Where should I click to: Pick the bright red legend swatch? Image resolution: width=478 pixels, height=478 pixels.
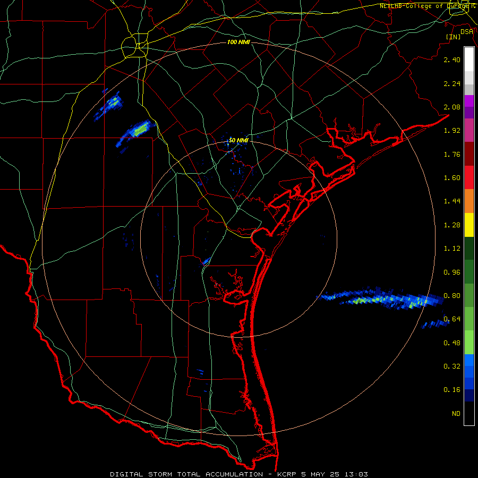469,178
